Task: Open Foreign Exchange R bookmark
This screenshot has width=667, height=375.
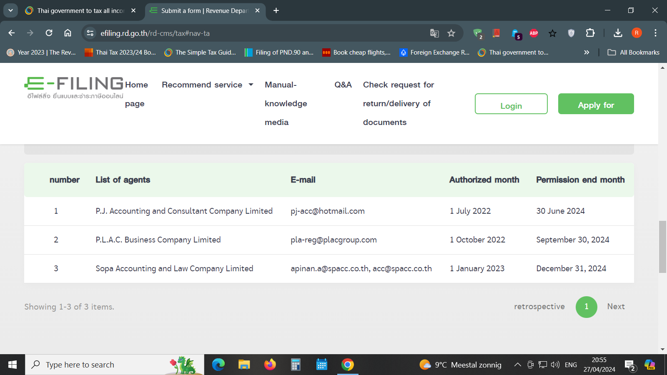Action: tap(434, 52)
